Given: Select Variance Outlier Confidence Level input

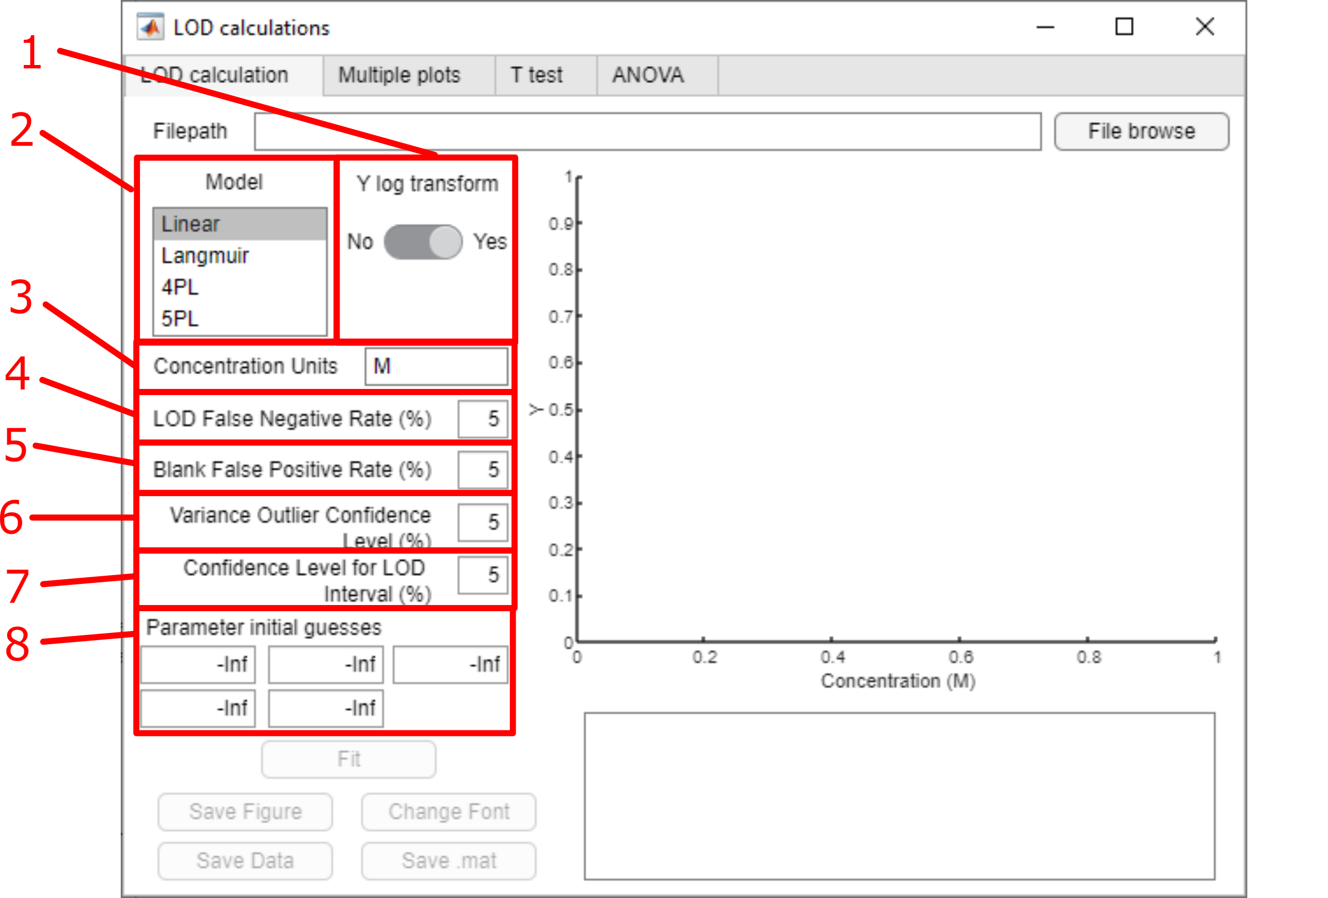Looking at the screenshot, I should click(x=482, y=523).
